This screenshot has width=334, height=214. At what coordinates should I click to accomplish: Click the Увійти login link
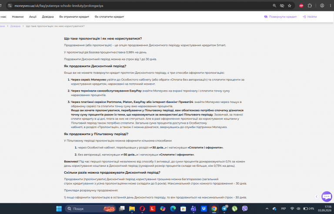pos(310,17)
